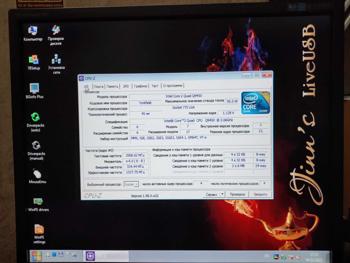Viewport: 350px width, 263px height.
Task: Minimize the CPU-Z window
Action: pos(247,76)
